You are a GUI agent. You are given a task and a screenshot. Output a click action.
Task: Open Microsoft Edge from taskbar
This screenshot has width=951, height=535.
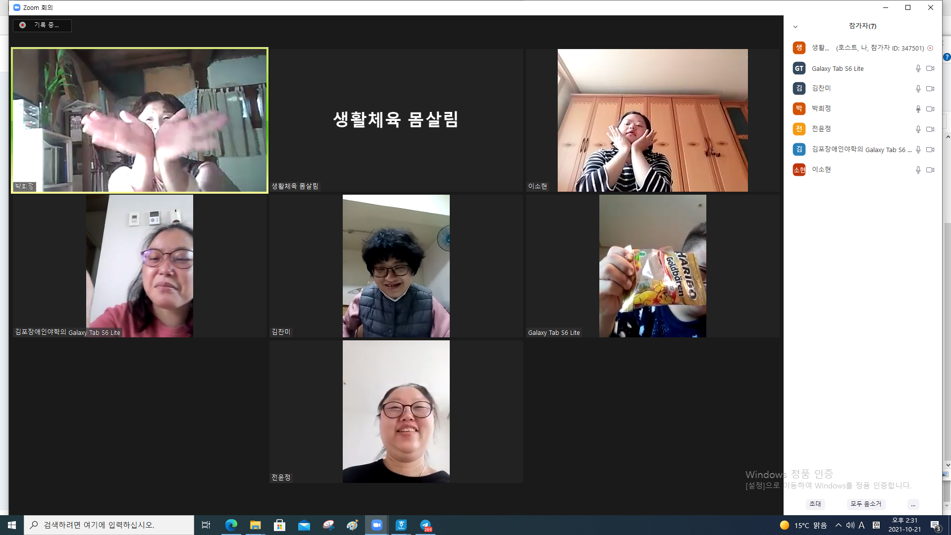coord(231,525)
